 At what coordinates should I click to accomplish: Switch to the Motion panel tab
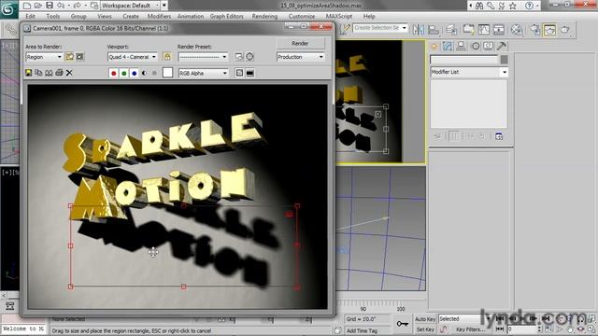[x=476, y=46]
